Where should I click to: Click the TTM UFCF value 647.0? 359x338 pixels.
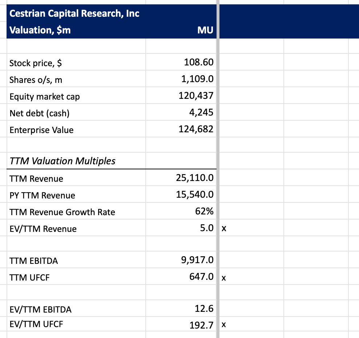click(x=201, y=277)
